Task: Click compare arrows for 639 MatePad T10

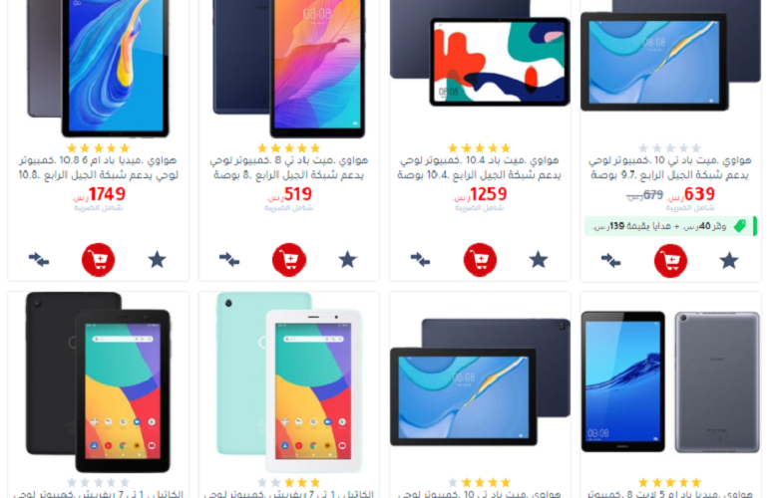Action: point(611,261)
